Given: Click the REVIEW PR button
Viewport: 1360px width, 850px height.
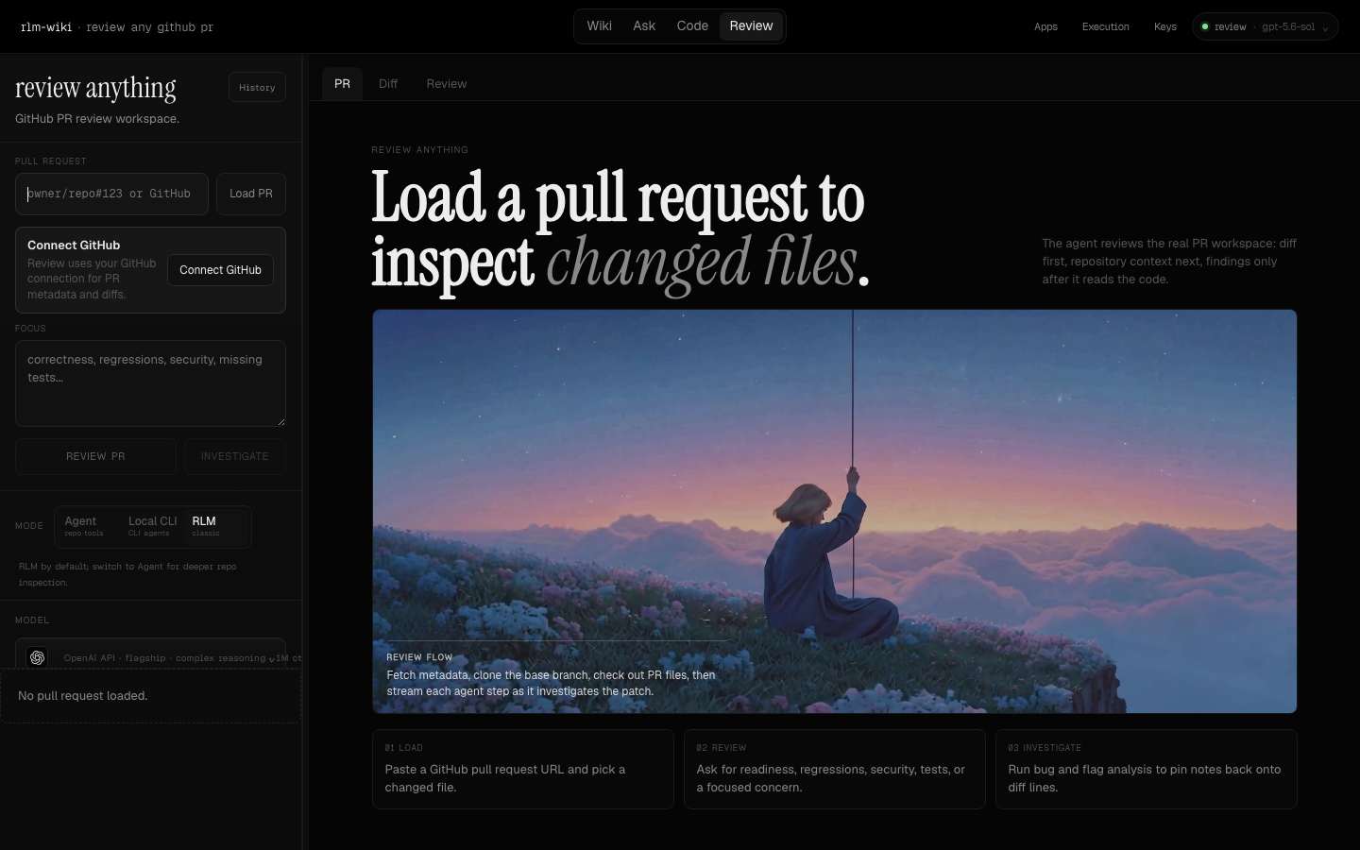Looking at the screenshot, I should [x=95, y=456].
